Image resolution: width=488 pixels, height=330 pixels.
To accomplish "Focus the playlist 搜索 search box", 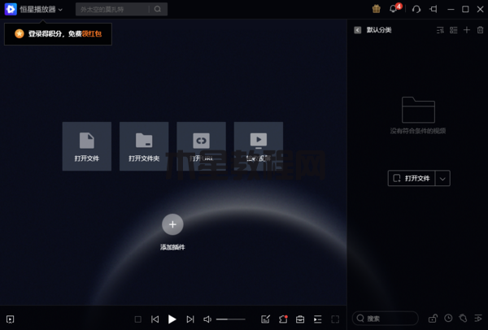I will (x=386, y=318).
